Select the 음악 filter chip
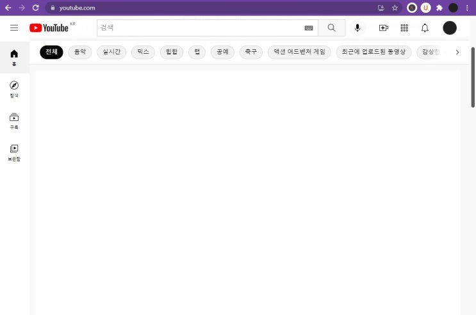The image size is (476, 315). click(x=80, y=52)
